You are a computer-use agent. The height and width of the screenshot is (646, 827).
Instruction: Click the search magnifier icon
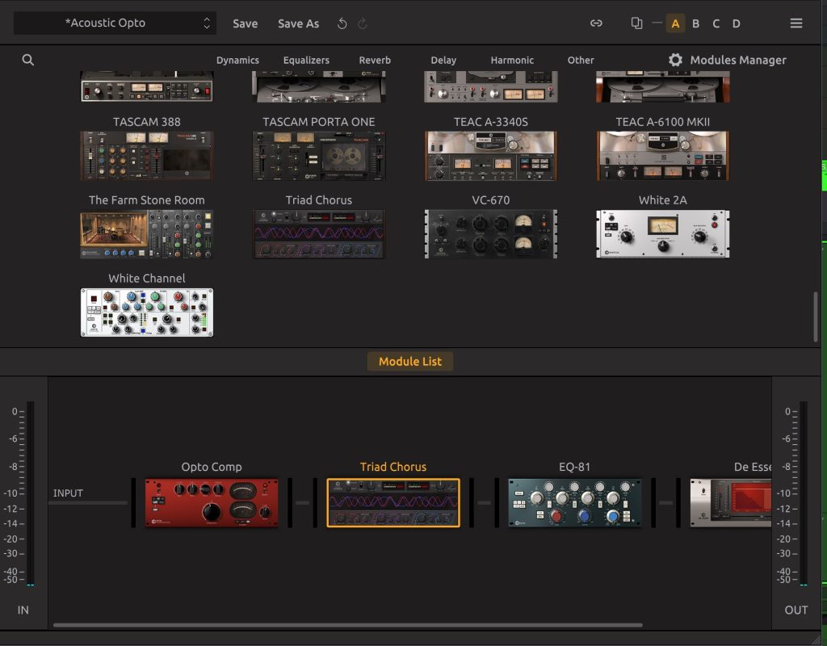tap(28, 60)
